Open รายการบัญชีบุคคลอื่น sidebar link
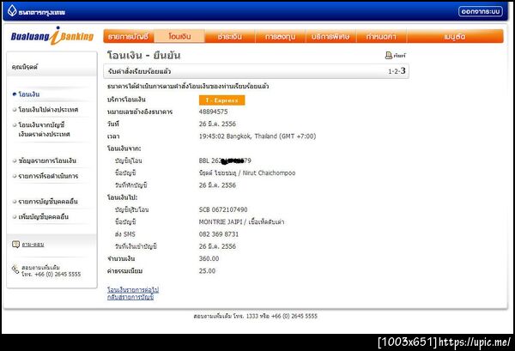515x351 pixels. click(48, 202)
